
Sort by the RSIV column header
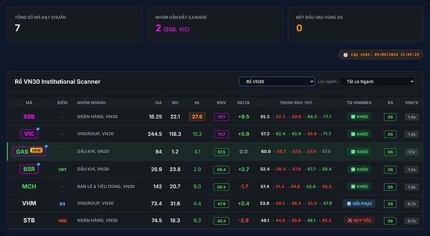coord(221,102)
